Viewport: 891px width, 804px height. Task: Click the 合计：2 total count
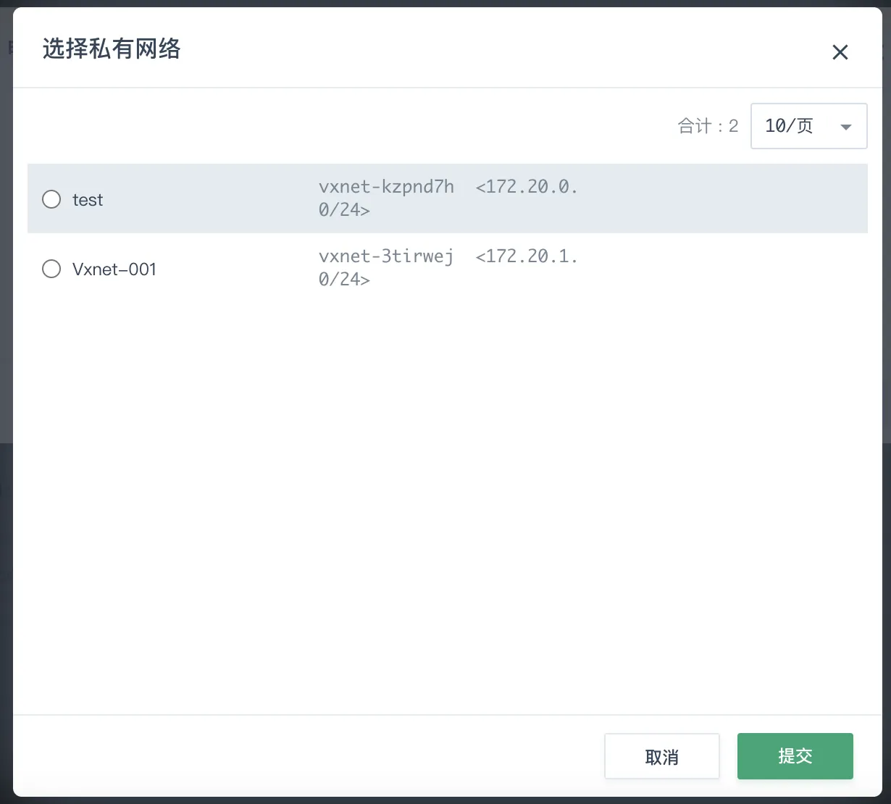coord(708,126)
